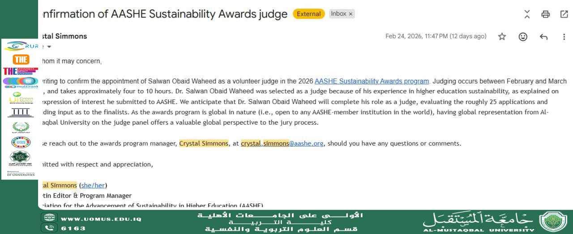The width and height of the screenshot is (573, 234).
Task: Print this email with the printer icon
Action: (545, 14)
